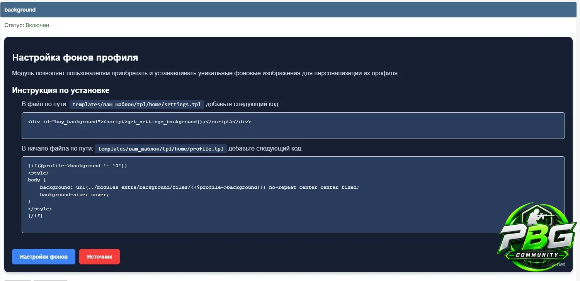Screen dimensions: 580x281
Task: Select the settings.tpl template path code
Action: (x=137, y=104)
